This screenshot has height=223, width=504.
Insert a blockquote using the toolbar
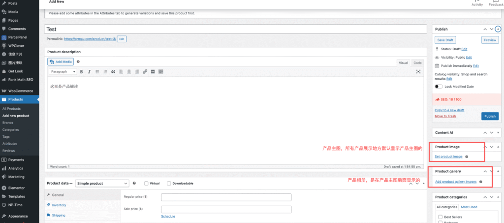[x=113, y=72]
